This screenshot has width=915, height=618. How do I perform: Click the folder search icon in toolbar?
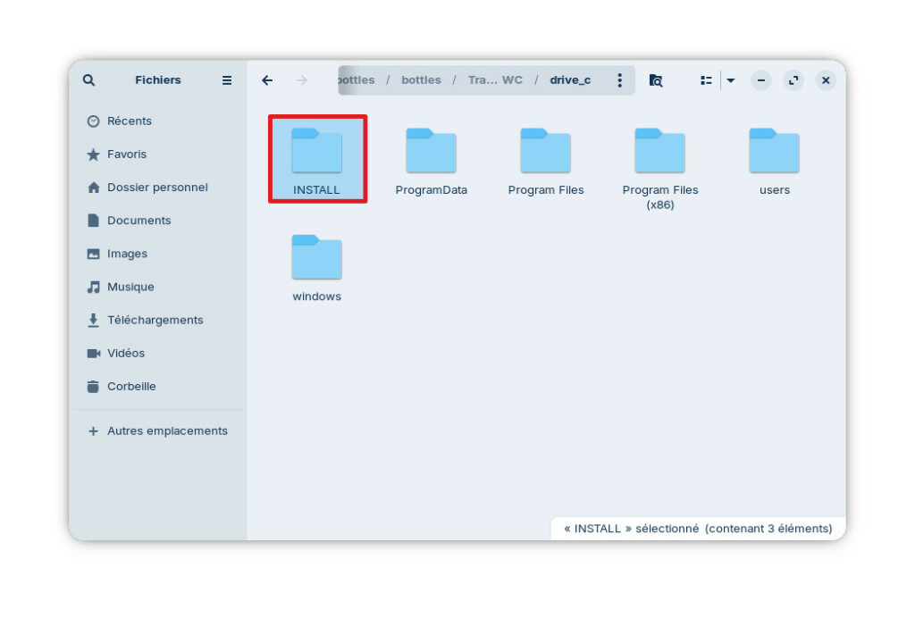pos(656,80)
